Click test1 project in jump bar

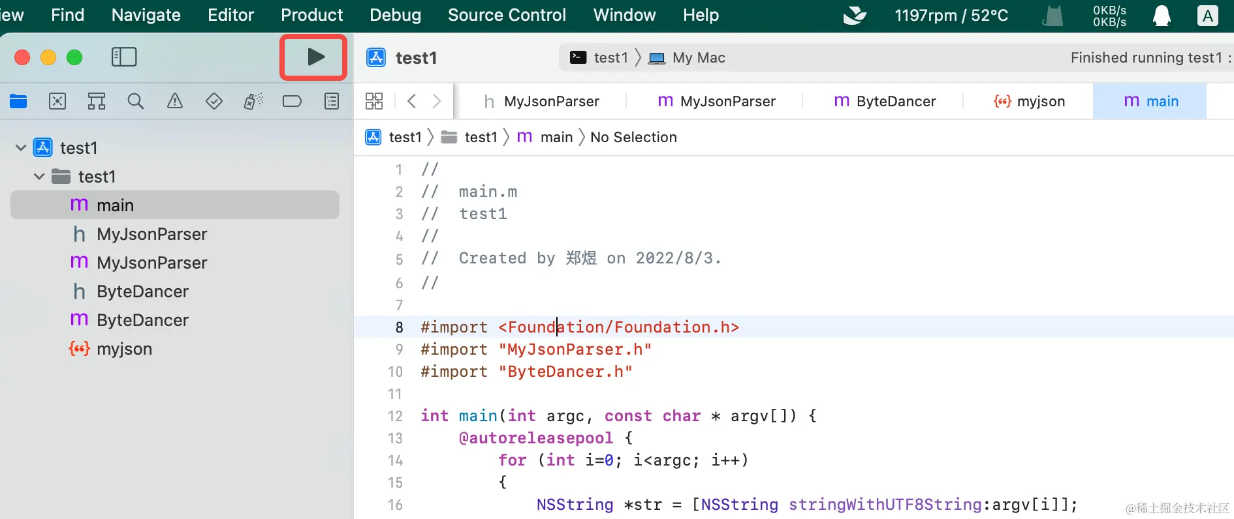[x=394, y=137]
